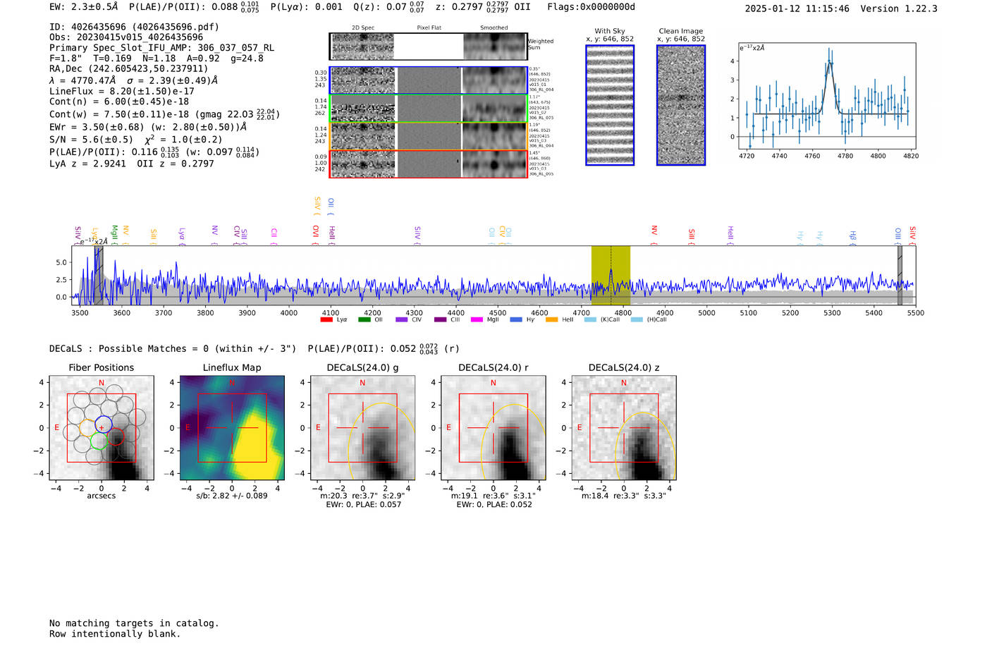Select the MgII magenta legend swatch

[477, 320]
